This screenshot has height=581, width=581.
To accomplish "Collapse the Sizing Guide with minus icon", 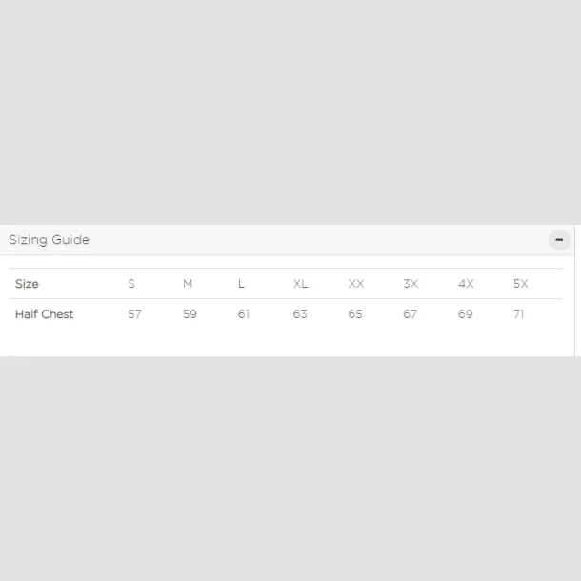I will 559,240.
